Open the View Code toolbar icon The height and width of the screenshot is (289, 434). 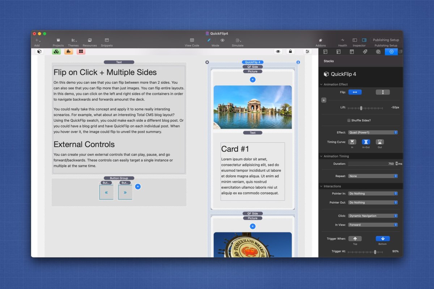click(x=192, y=40)
